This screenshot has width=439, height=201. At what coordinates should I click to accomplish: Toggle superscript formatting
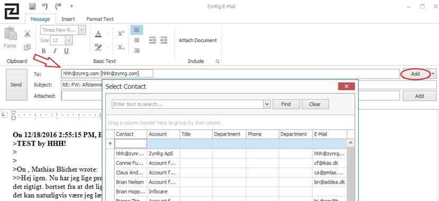point(121,34)
